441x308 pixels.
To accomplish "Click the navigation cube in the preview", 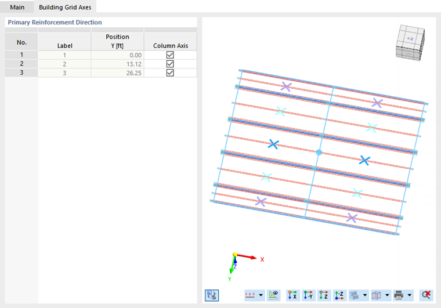I will (410, 43).
